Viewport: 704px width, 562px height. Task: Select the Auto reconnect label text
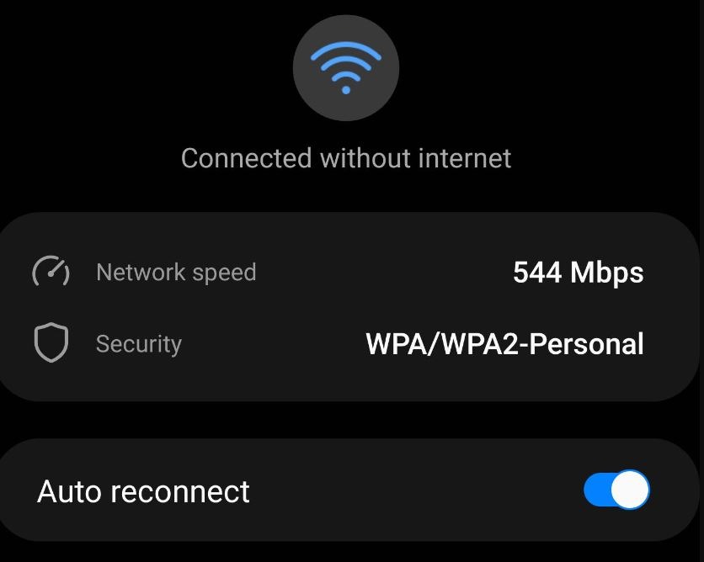point(143,491)
